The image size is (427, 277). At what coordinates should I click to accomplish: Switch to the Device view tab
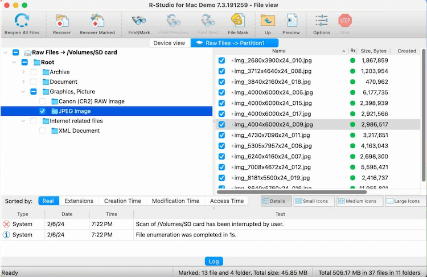(x=169, y=43)
